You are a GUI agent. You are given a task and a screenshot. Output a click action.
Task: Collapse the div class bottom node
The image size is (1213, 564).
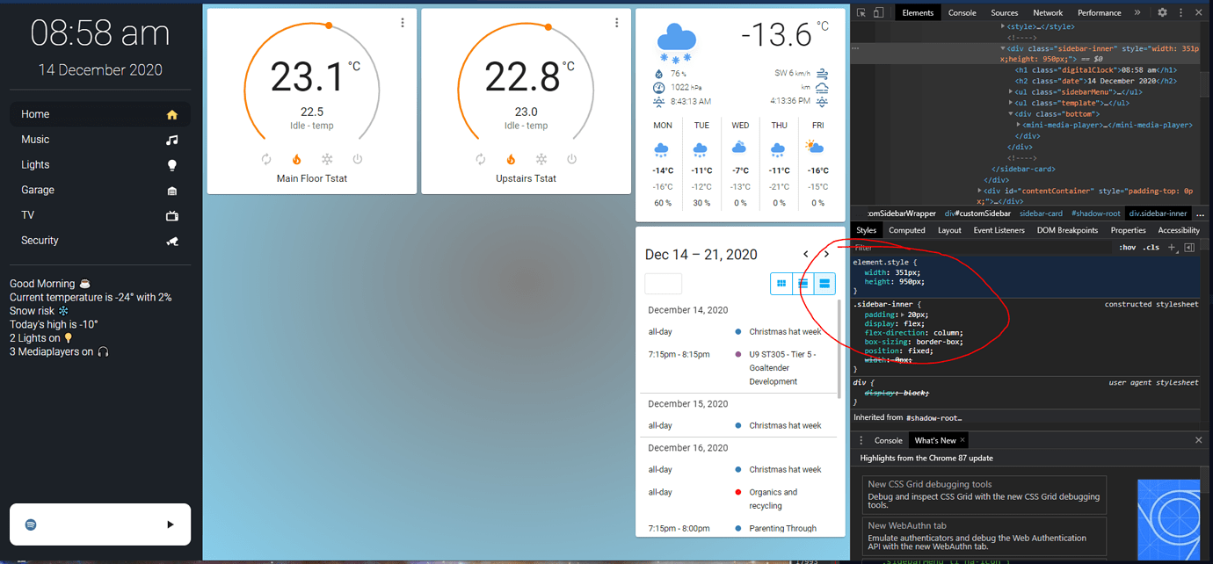coord(1011,113)
